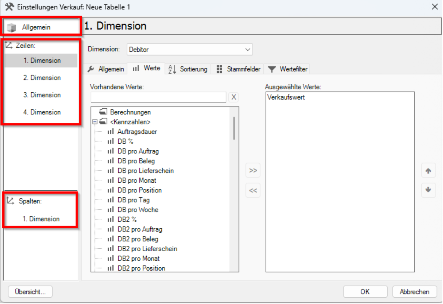The width and height of the screenshot is (443, 304).
Task: Select 1. Dimension under Spalten
Action: 41,219
